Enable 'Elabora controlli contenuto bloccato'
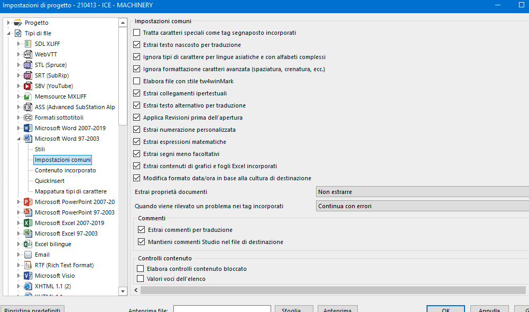529x312 pixels. 142,268
